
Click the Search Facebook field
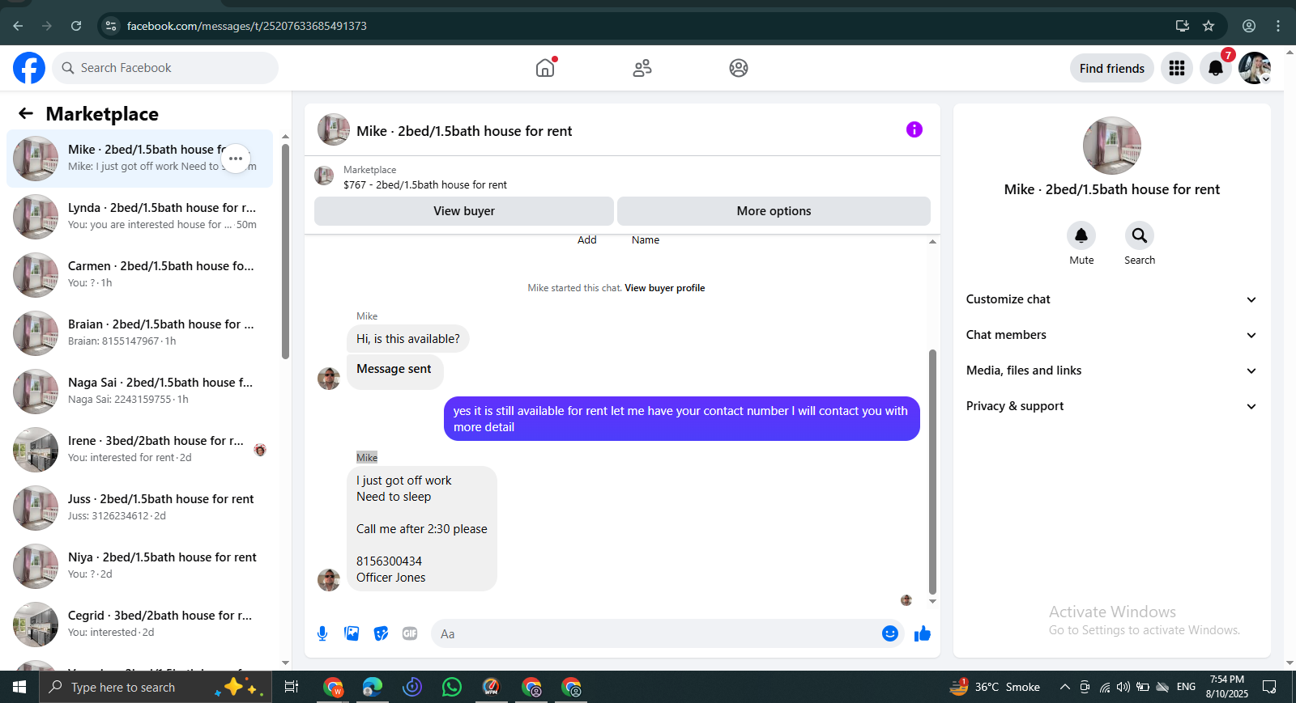165,68
